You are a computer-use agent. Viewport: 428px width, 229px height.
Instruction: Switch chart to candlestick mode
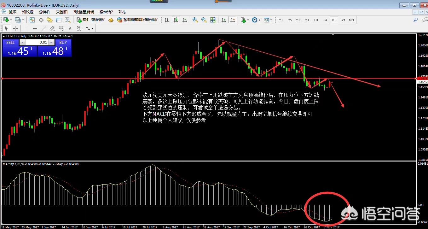click(x=176, y=20)
